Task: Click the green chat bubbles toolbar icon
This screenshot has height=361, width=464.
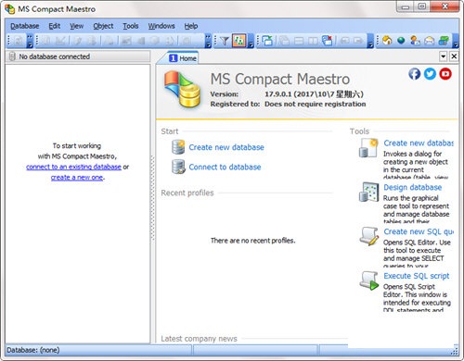Action: pos(444,41)
